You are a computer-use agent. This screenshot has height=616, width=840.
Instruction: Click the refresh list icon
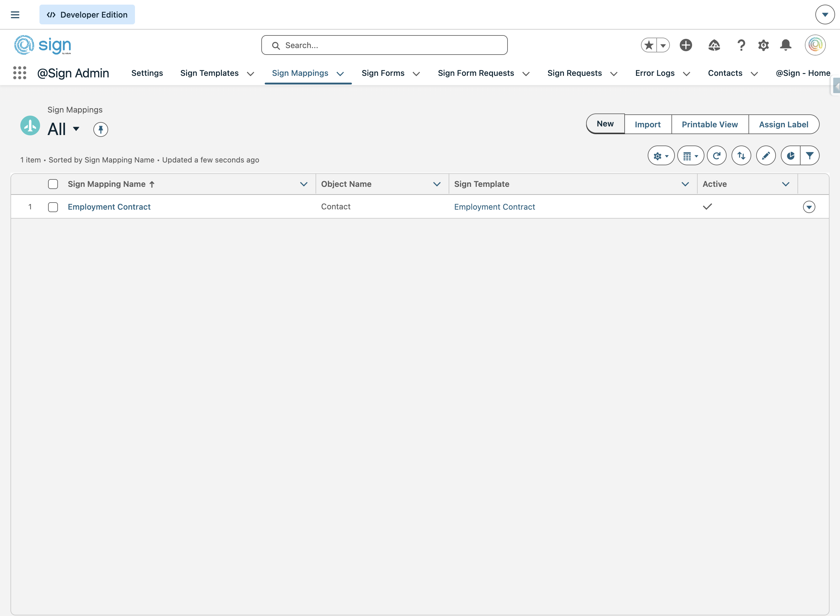[x=716, y=156]
